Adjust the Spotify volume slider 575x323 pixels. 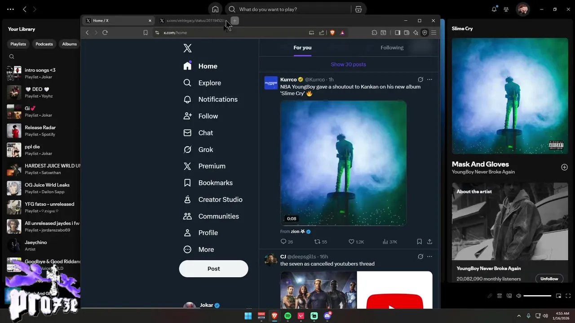(x=537, y=296)
